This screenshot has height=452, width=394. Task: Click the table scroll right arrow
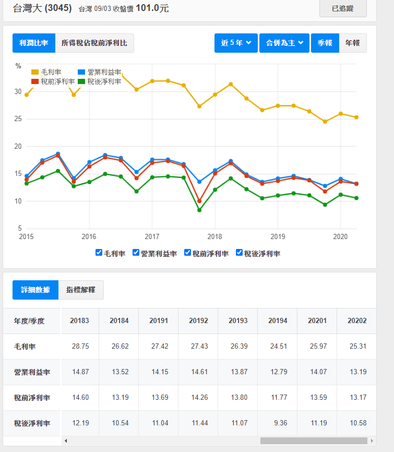(x=372, y=441)
